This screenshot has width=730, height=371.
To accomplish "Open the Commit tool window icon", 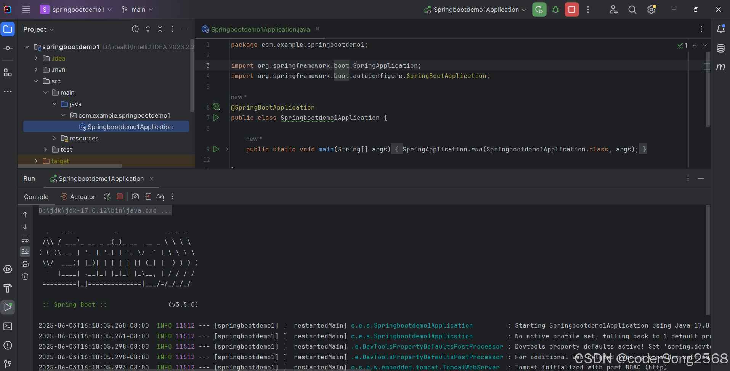I will coord(8,48).
